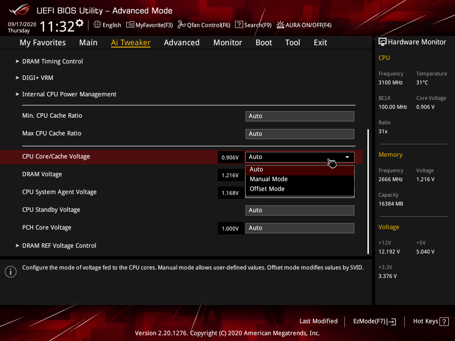Open Search(F9)
This screenshot has height=341, width=455.
click(253, 25)
